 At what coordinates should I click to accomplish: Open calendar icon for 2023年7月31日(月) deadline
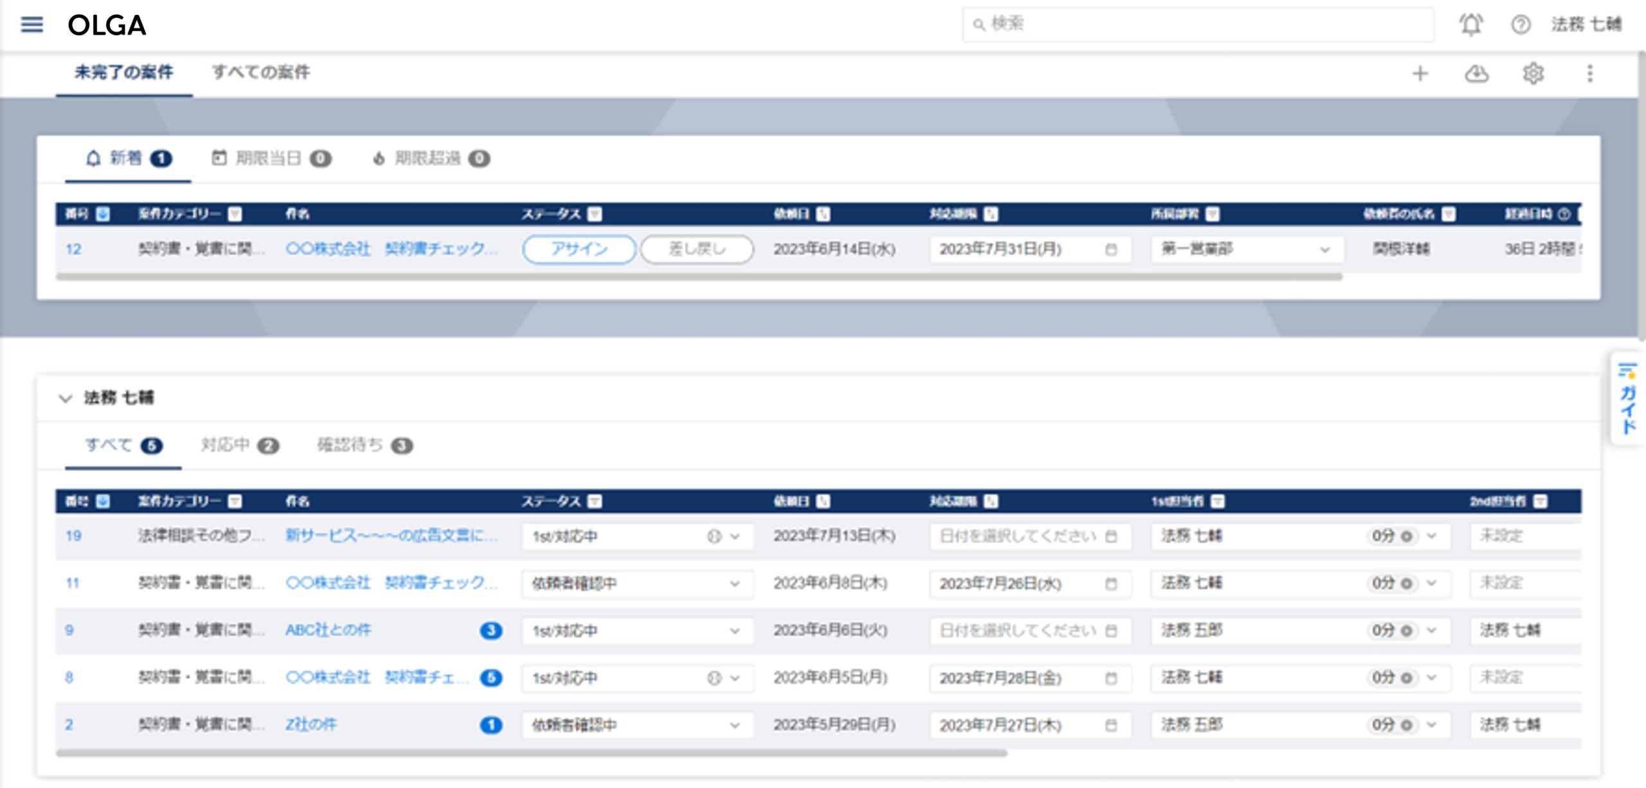pos(1111,250)
